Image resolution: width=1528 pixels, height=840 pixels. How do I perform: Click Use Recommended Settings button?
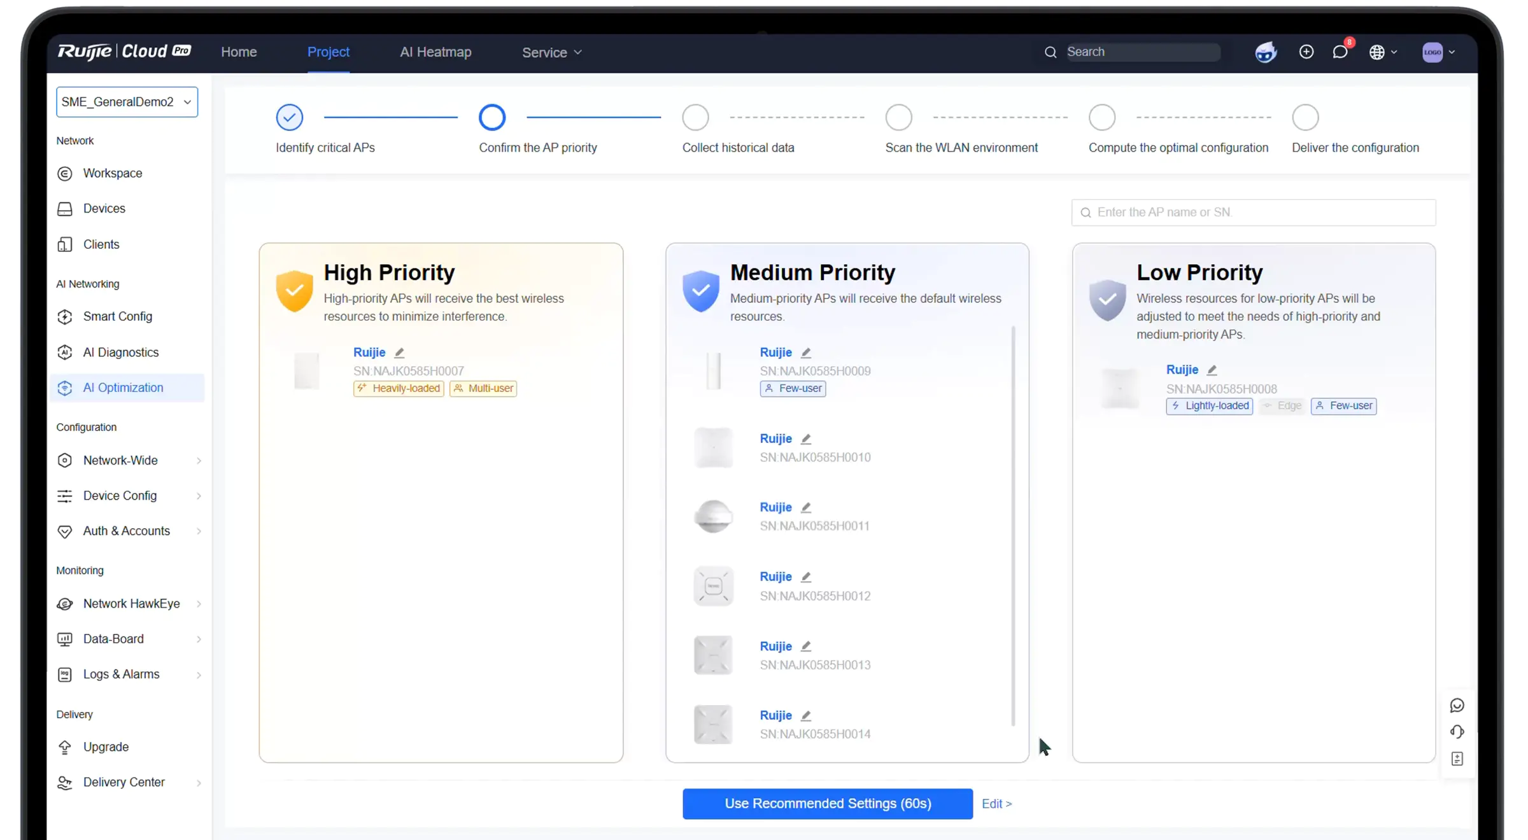[x=827, y=804]
